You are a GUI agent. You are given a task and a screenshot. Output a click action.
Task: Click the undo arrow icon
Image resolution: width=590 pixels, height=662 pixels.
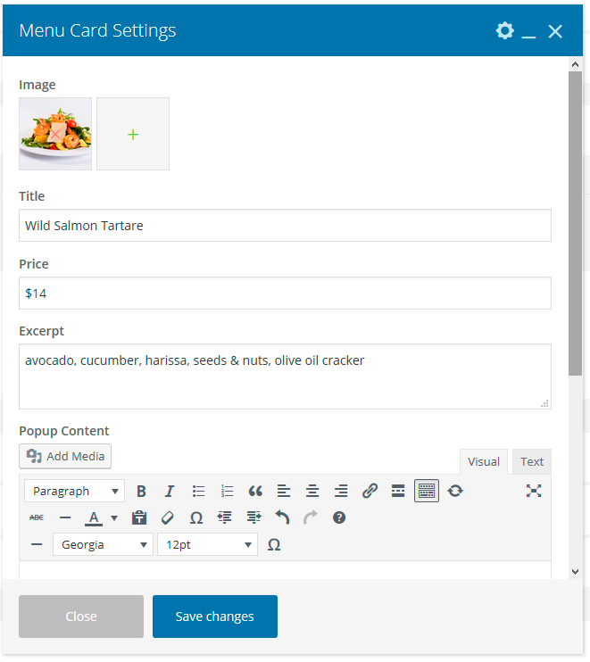pos(282,517)
